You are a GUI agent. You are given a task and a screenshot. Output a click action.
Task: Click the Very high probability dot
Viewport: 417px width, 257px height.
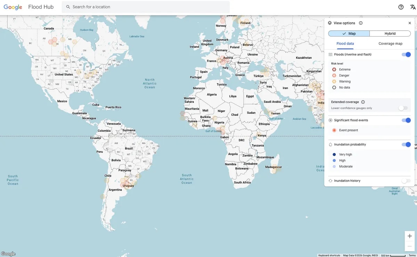click(334, 154)
